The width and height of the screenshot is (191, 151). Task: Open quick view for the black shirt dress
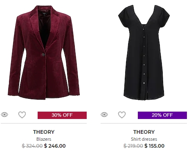(x=104, y=114)
